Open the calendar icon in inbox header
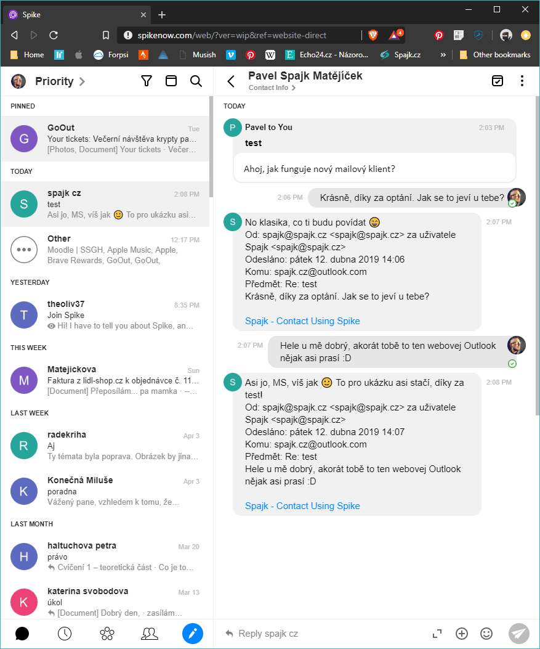The width and height of the screenshot is (540, 649). [171, 81]
